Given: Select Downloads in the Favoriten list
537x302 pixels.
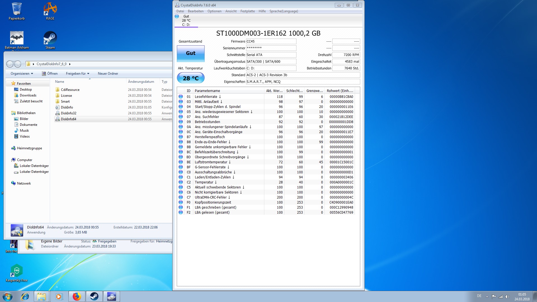Looking at the screenshot, I should 28,95.
